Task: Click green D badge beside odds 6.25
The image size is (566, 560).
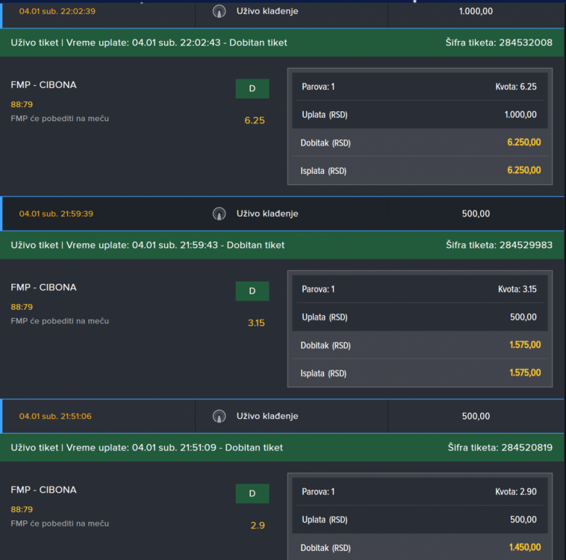Action: (x=252, y=89)
